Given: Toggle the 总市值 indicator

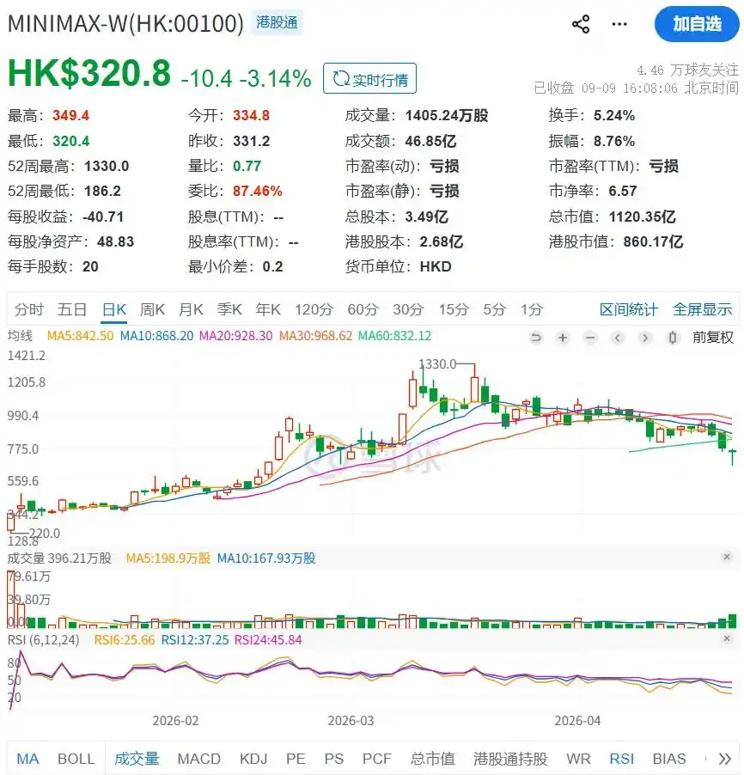Looking at the screenshot, I should (432, 759).
